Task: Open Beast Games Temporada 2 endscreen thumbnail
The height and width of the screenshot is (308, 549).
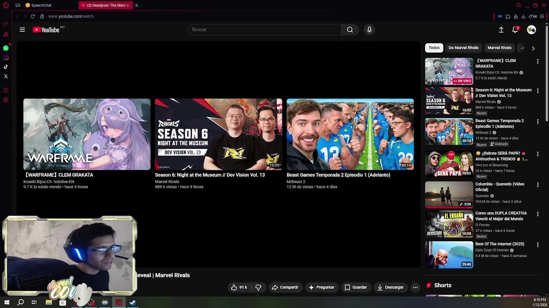Action: pyautogui.click(x=350, y=134)
